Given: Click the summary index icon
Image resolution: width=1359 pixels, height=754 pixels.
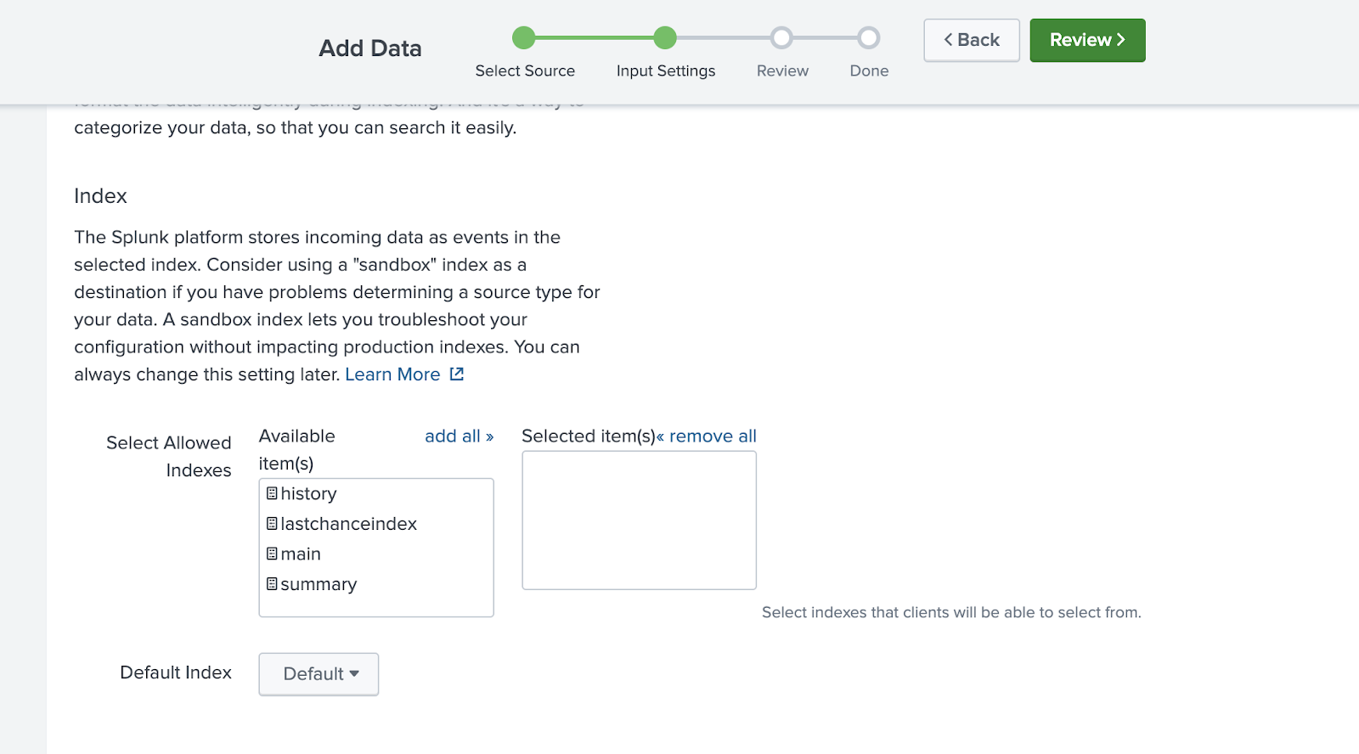Looking at the screenshot, I should tap(272, 584).
